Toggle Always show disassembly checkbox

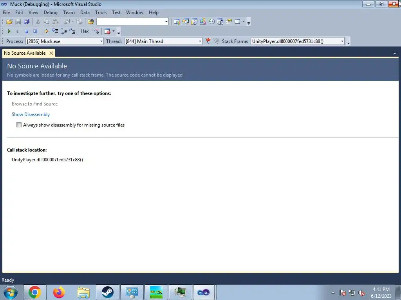point(19,125)
